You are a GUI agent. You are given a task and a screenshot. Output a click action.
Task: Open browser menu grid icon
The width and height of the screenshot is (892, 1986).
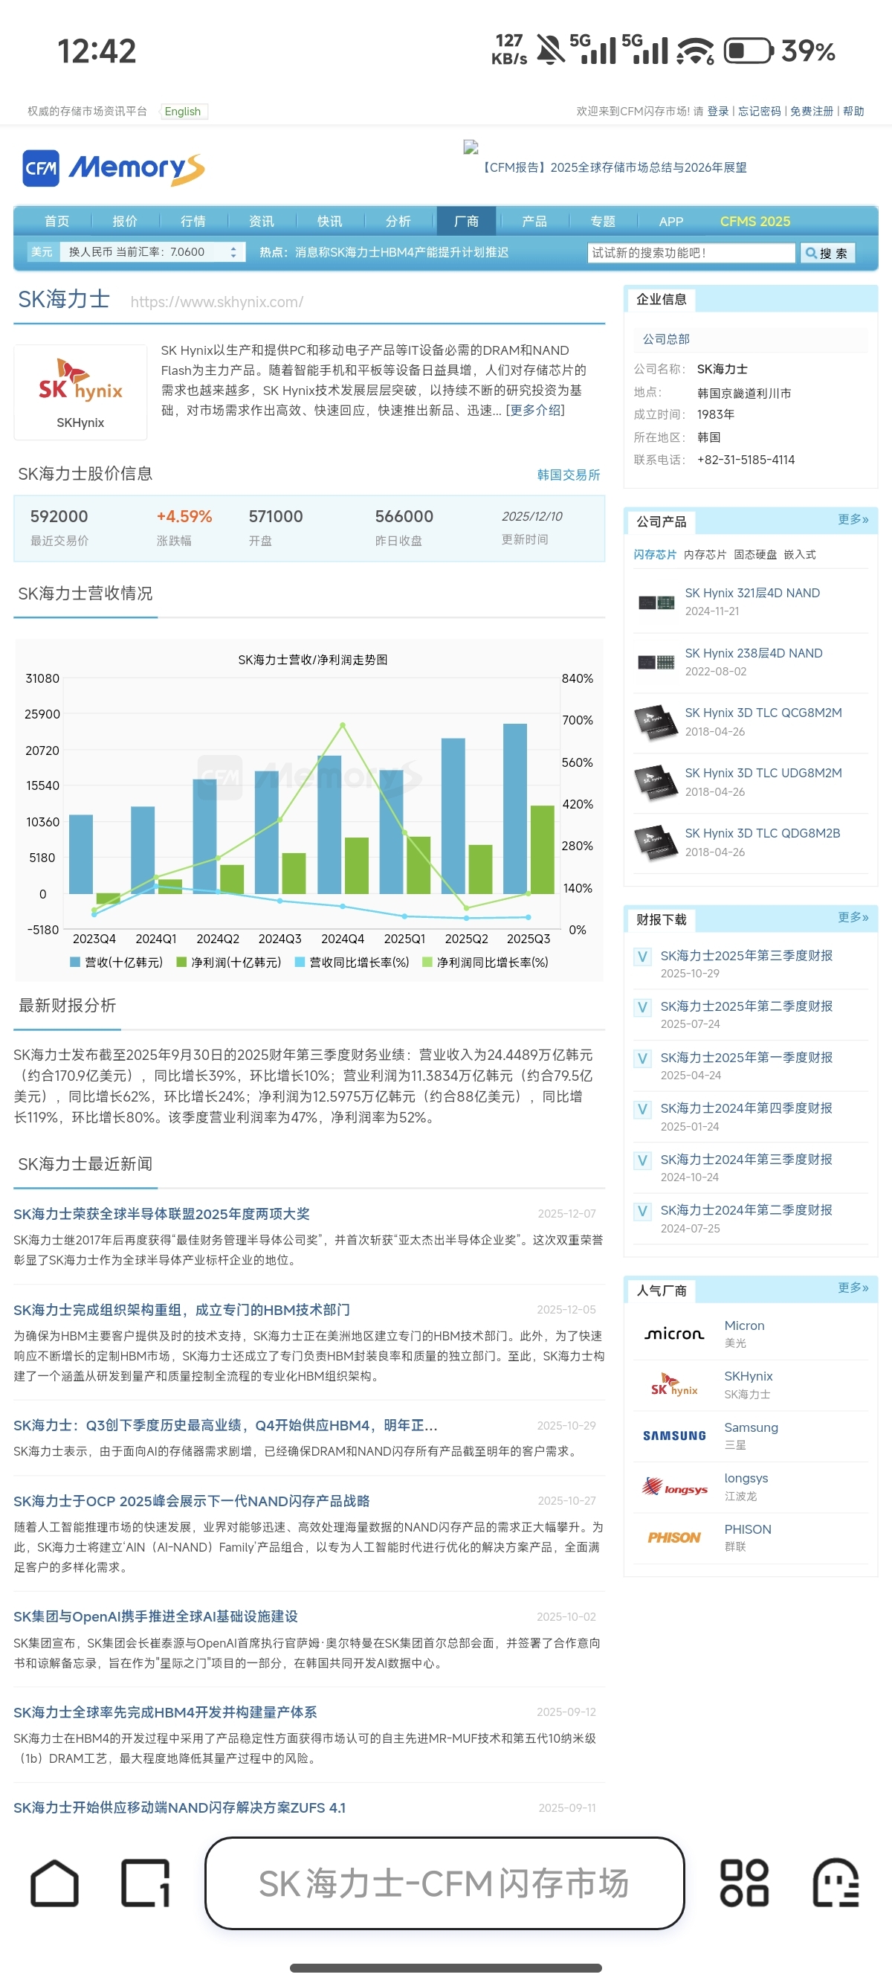[x=744, y=1883]
